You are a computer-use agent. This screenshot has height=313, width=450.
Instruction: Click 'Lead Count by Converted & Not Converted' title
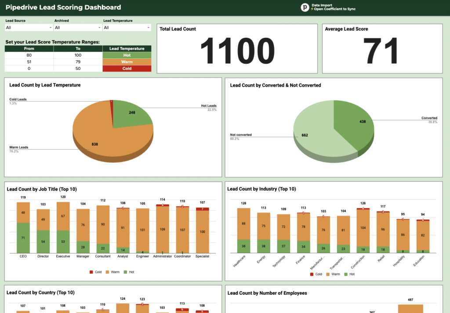tap(276, 86)
